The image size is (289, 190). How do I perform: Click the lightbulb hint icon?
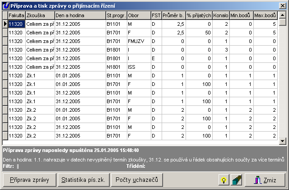pyautogui.click(x=223, y=180)
